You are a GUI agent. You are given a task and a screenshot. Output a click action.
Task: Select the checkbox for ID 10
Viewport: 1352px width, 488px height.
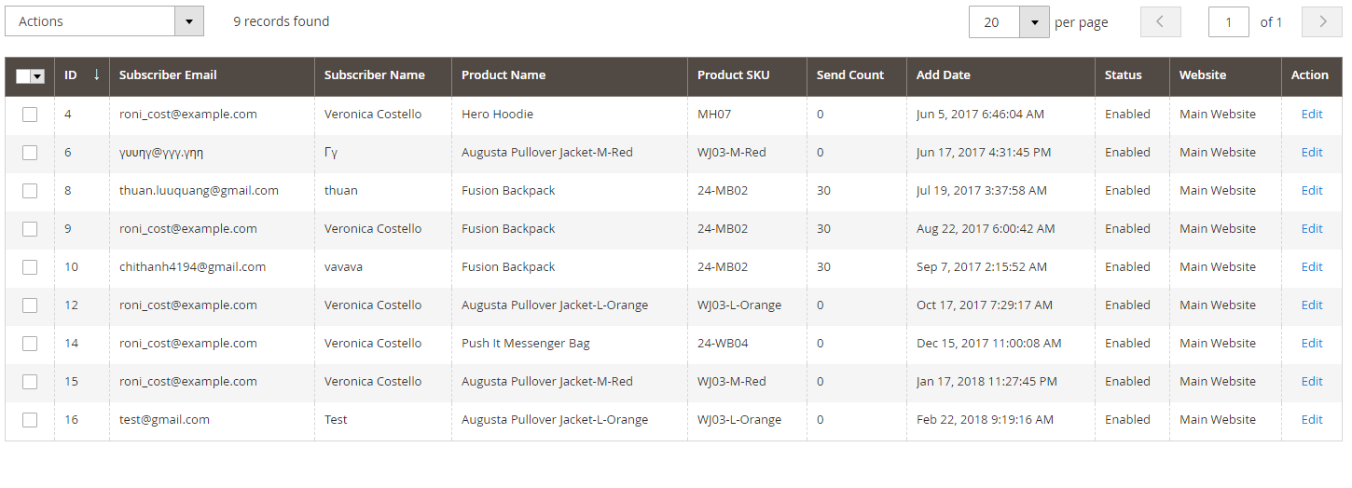point(30,267)
